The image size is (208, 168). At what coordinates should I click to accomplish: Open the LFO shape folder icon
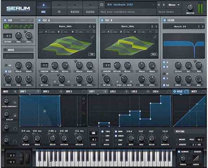[x=93, y=133]
